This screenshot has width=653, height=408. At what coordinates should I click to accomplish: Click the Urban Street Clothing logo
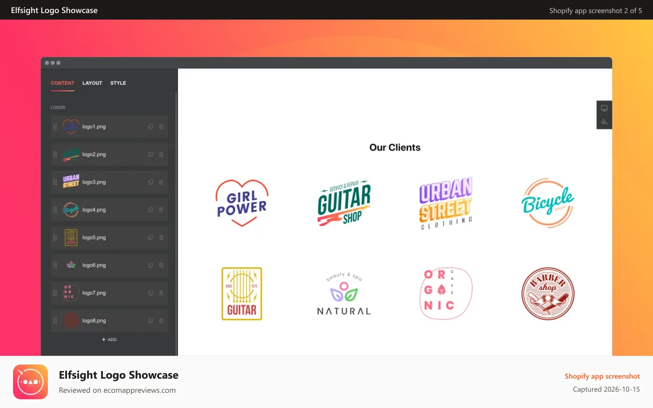(446, 203)
